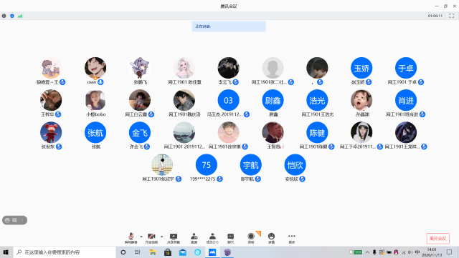Open the More (更多) menu
Viewport: 459px width, 258px height.
point(292,238)
